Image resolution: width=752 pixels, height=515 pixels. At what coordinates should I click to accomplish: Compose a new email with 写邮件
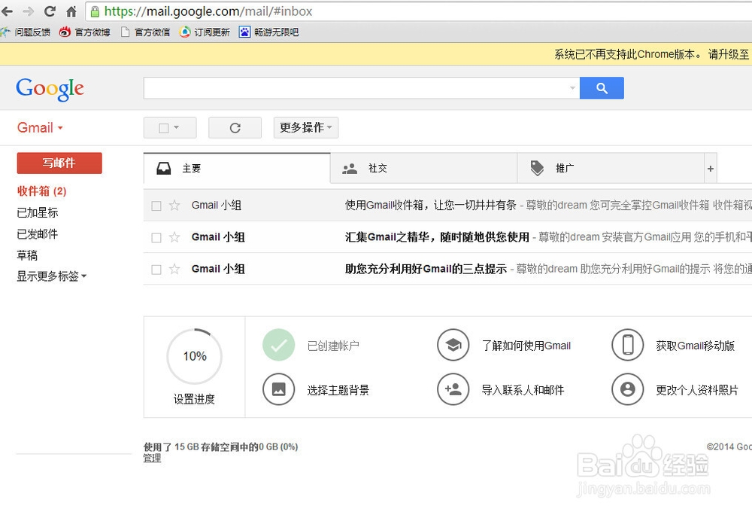click(59, 163)
